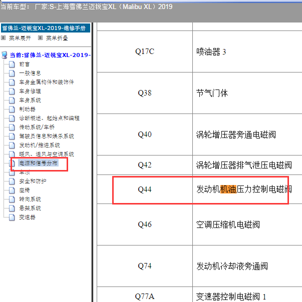Screen dimensions: 302x302
Task: Click 空调压缩机电磁阀 description
Action: point(228,225)
